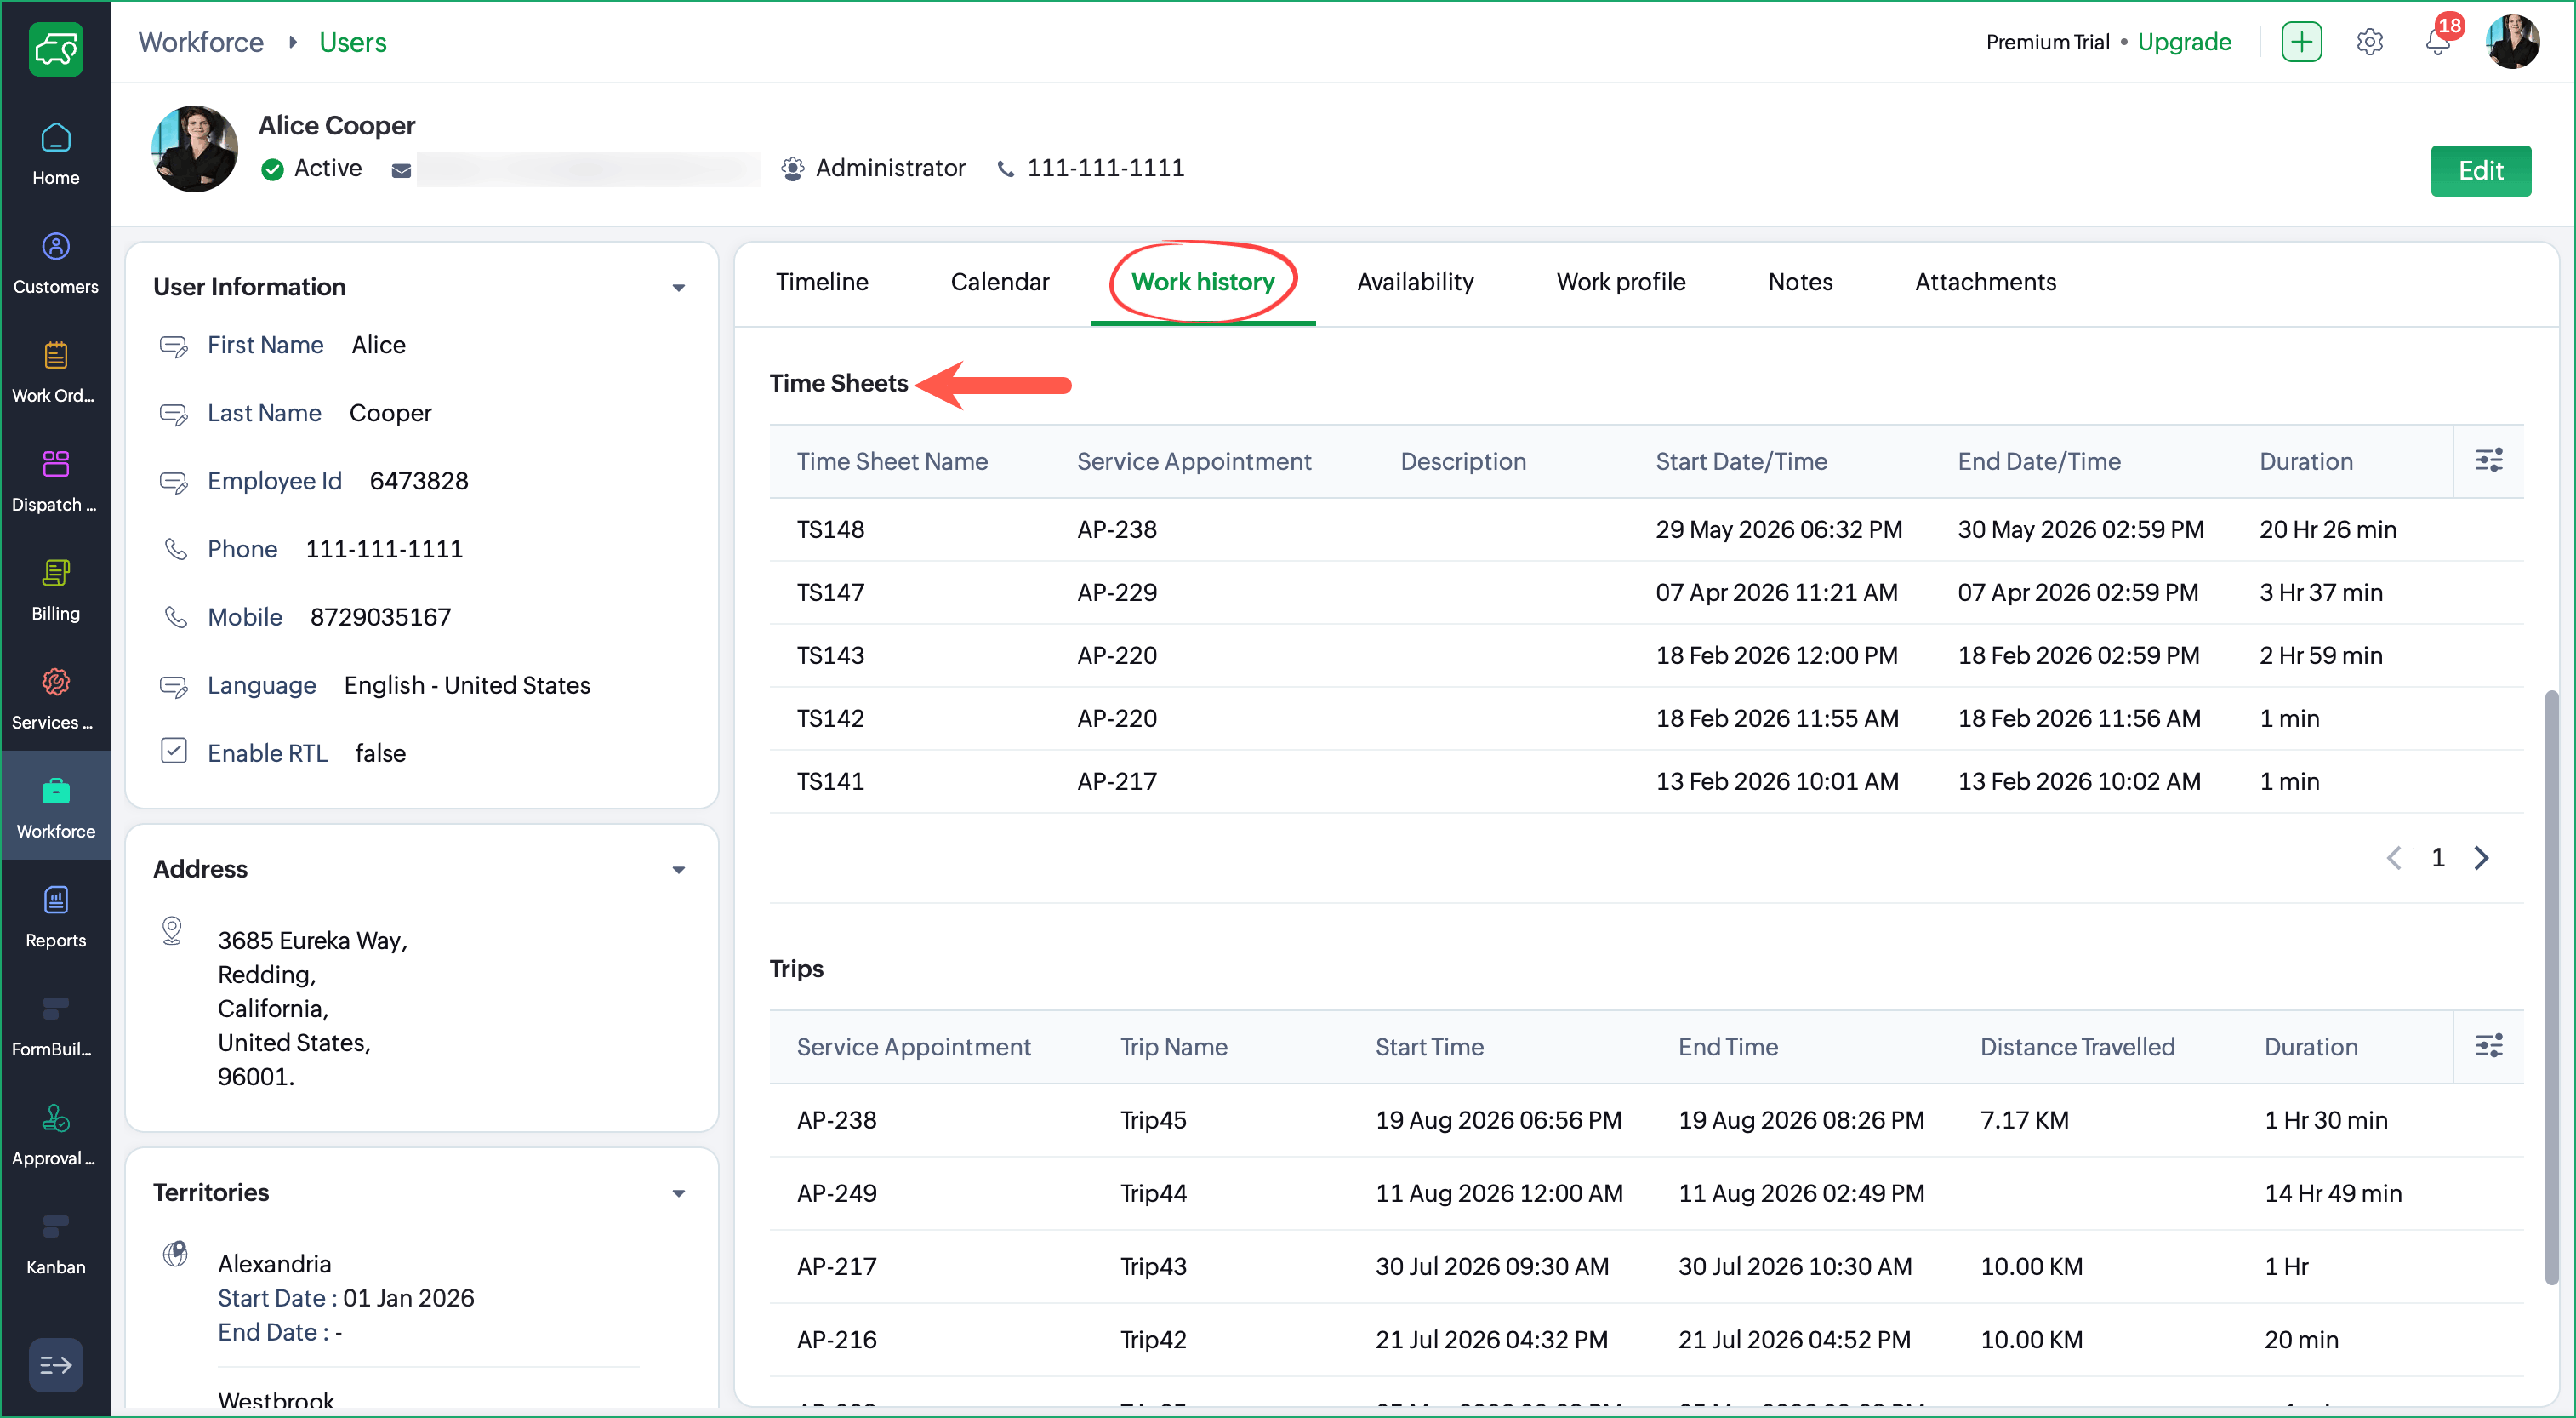This screenshot has height=1418, width=2576.
Task: Open the Customers sidebar icon
Action: (x=56, y=264)
